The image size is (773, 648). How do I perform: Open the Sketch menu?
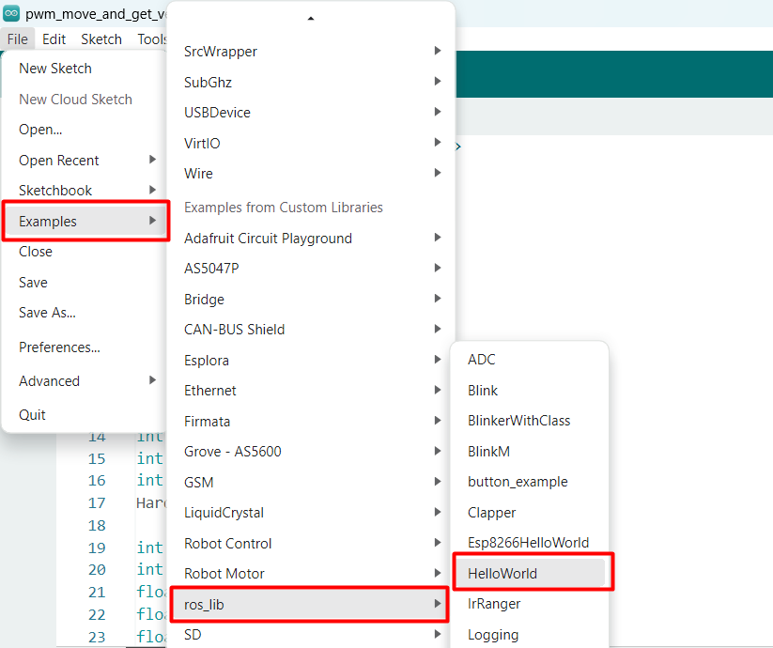click(x=101, y=39)
